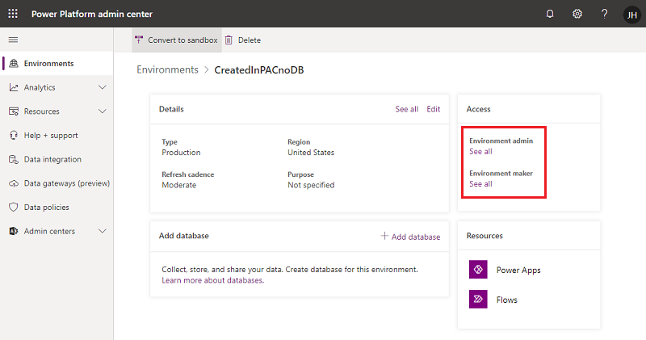
Task: Click the Environments sidebar icon
Action: (x=14, y=64)
